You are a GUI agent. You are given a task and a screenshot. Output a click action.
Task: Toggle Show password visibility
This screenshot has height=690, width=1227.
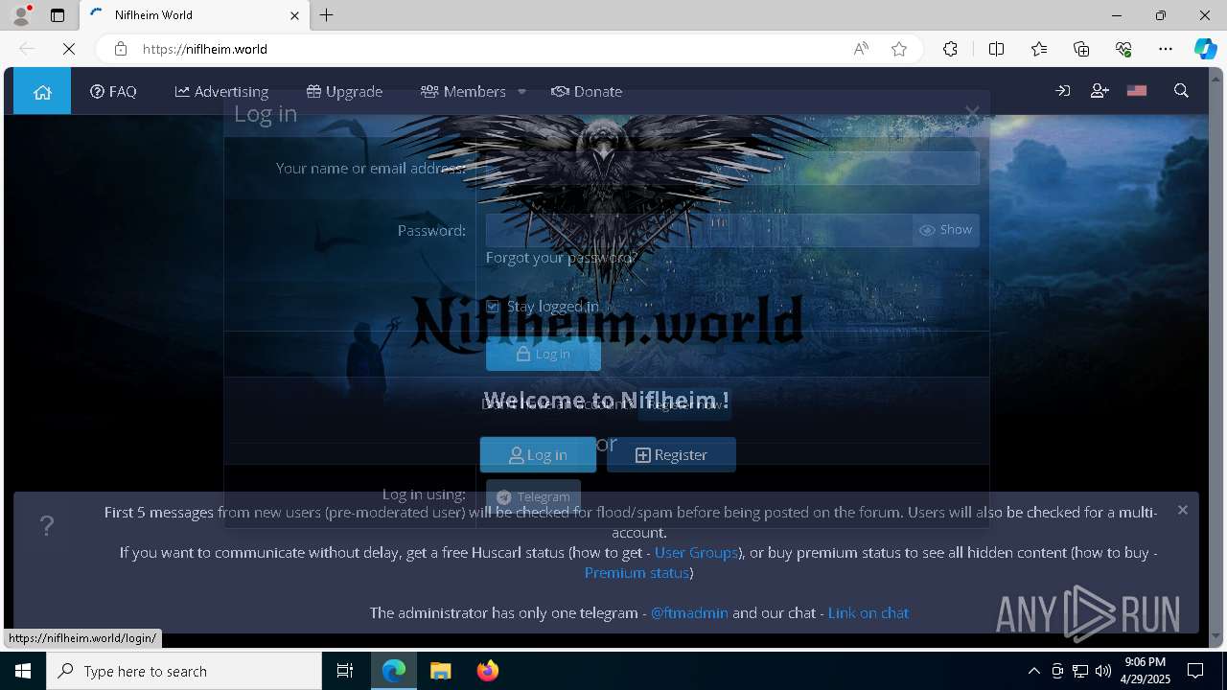pyautogui.click(x=946, y=230)
